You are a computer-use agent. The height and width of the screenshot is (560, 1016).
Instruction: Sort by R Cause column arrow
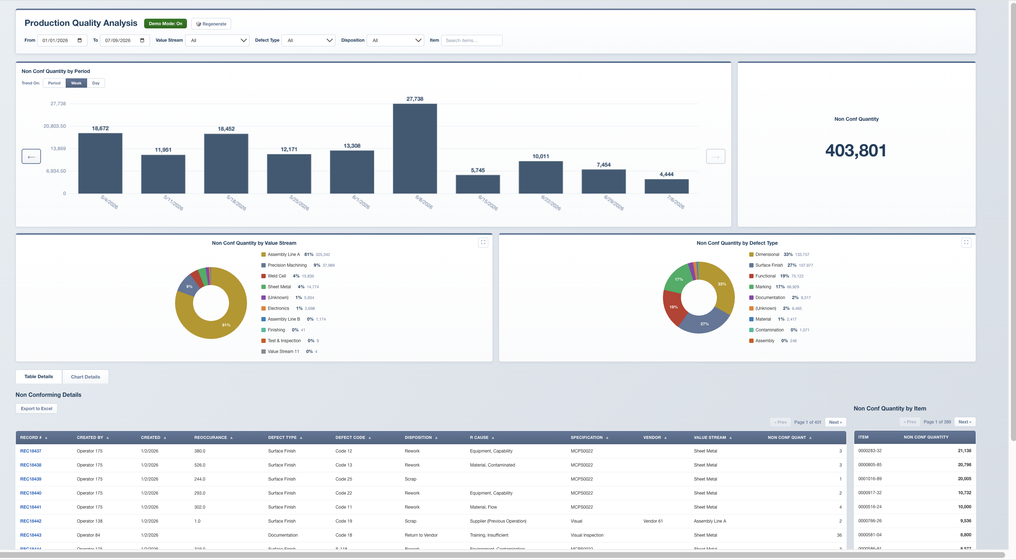[493, 437]
